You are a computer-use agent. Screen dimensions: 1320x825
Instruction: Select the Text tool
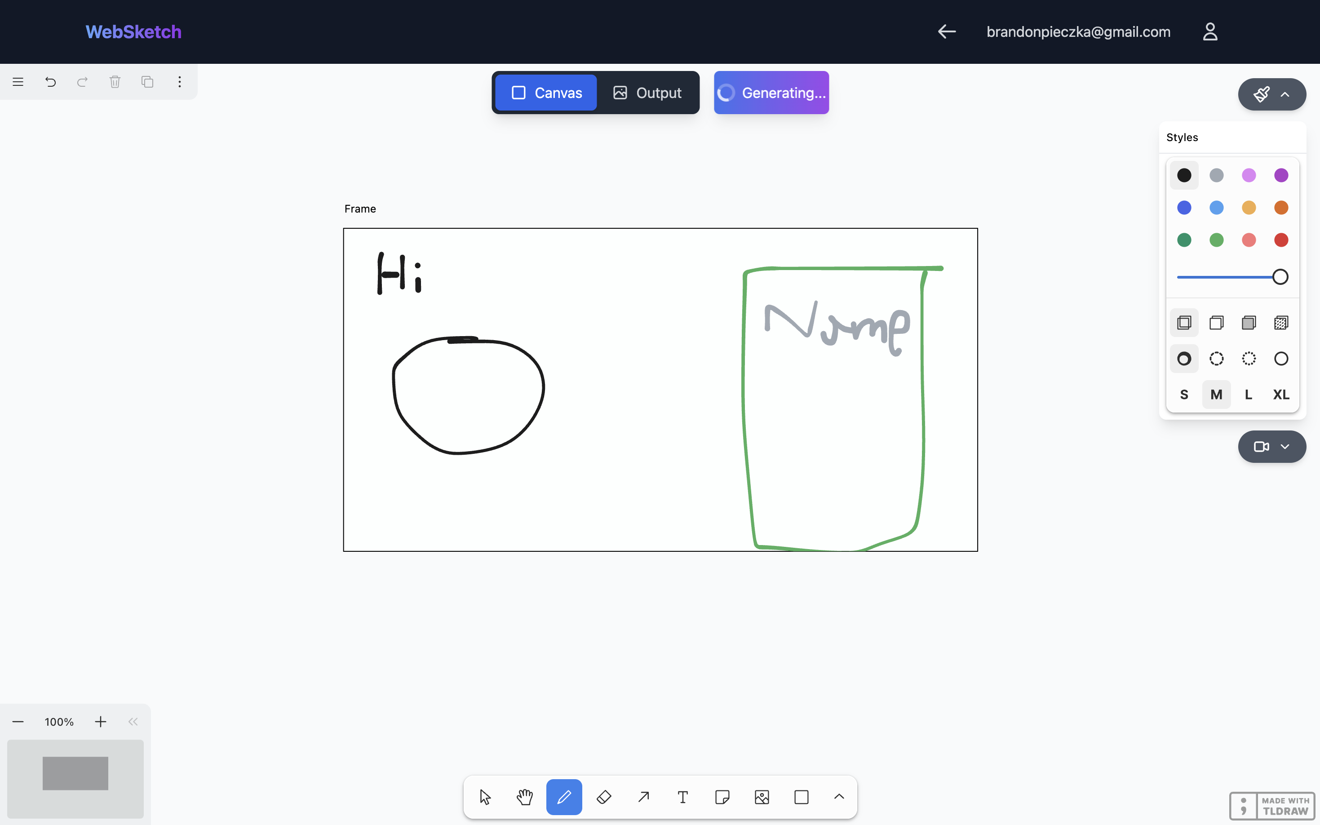tap(682, 797)
